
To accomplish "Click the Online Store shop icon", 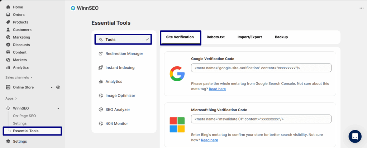I will [8, 87].
